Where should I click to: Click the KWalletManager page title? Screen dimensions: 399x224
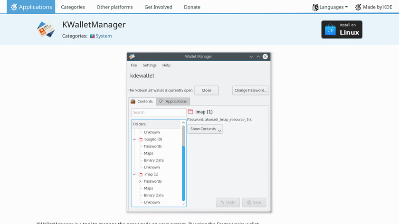click(x=94, y=25)
